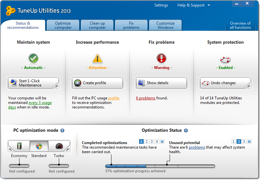
Task: Click the System protection lifebuoy icon
Action: coord(225,60)
